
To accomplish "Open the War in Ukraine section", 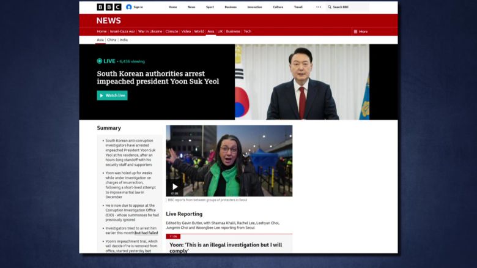I will (150, 31).
